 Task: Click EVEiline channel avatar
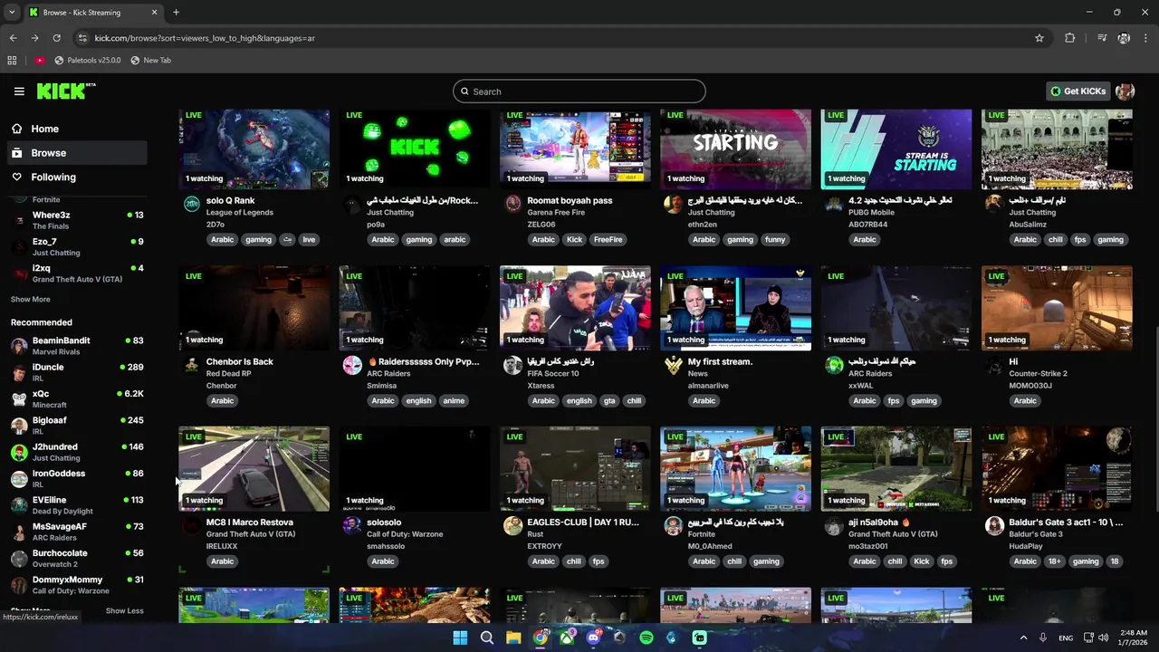coord(19,505)
